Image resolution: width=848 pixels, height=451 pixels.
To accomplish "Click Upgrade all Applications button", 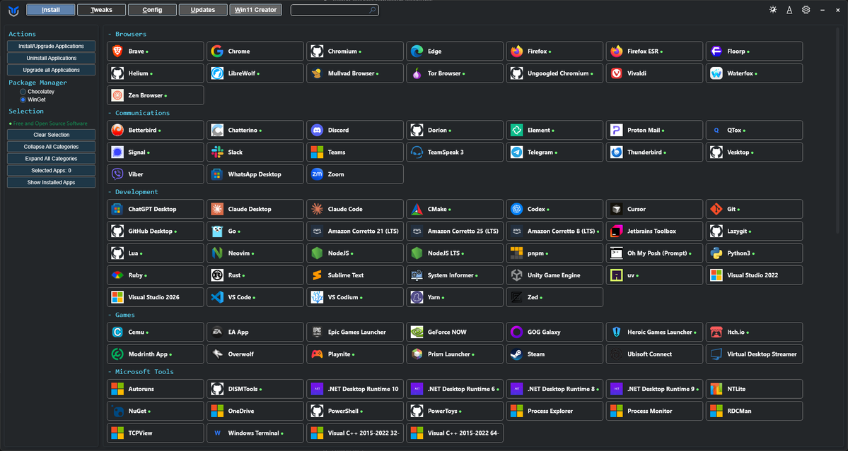I will click(52, 70).
